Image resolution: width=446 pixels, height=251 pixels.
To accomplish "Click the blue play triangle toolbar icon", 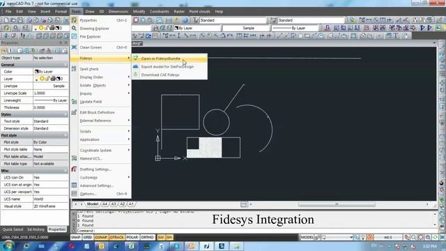I will pos(423,28).
